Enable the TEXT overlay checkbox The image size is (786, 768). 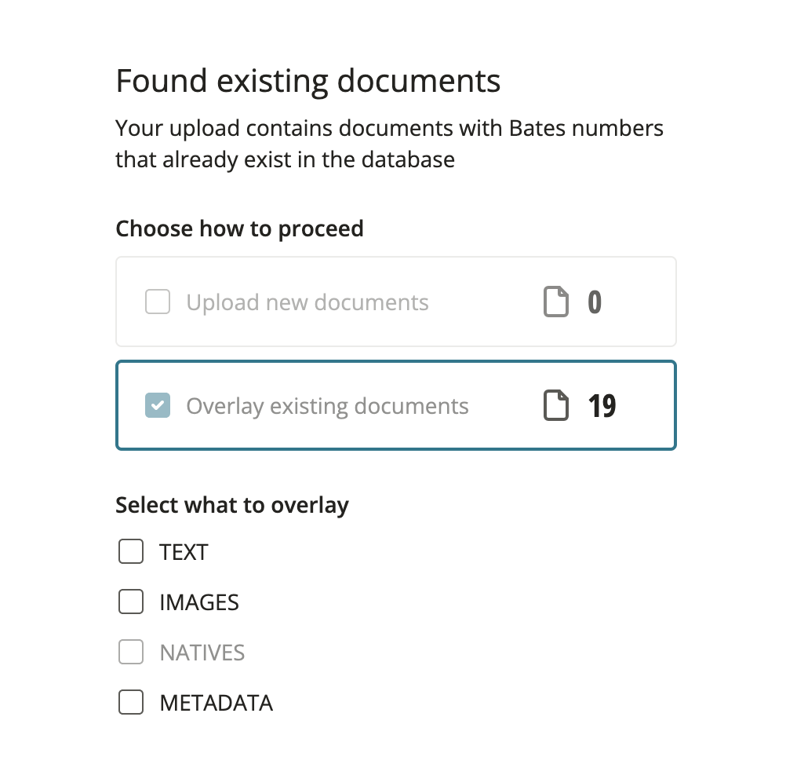pyautogui.click(x=130, y=551)
